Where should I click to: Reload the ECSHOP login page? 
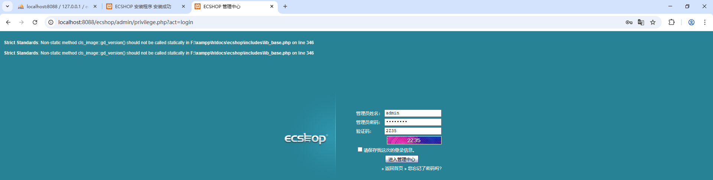click(x=35, y=22)
